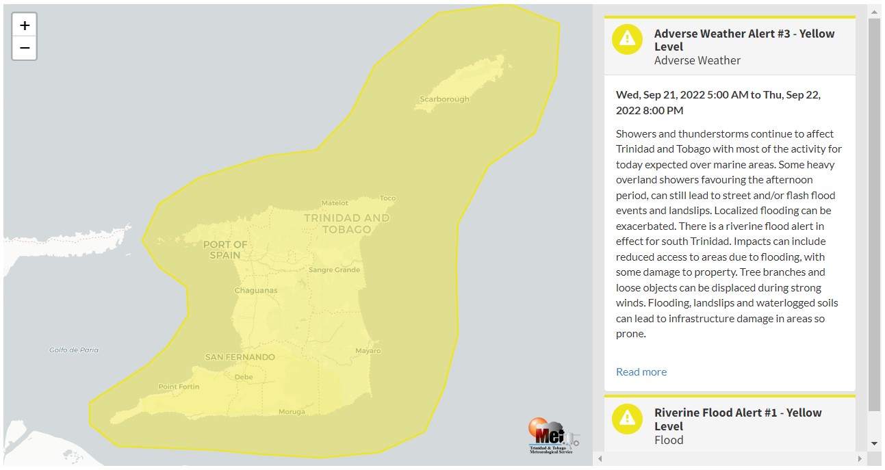Screen dimensions: 885x470
Task: Click the vertical scrollbar thumb
Action: [874, 214]
